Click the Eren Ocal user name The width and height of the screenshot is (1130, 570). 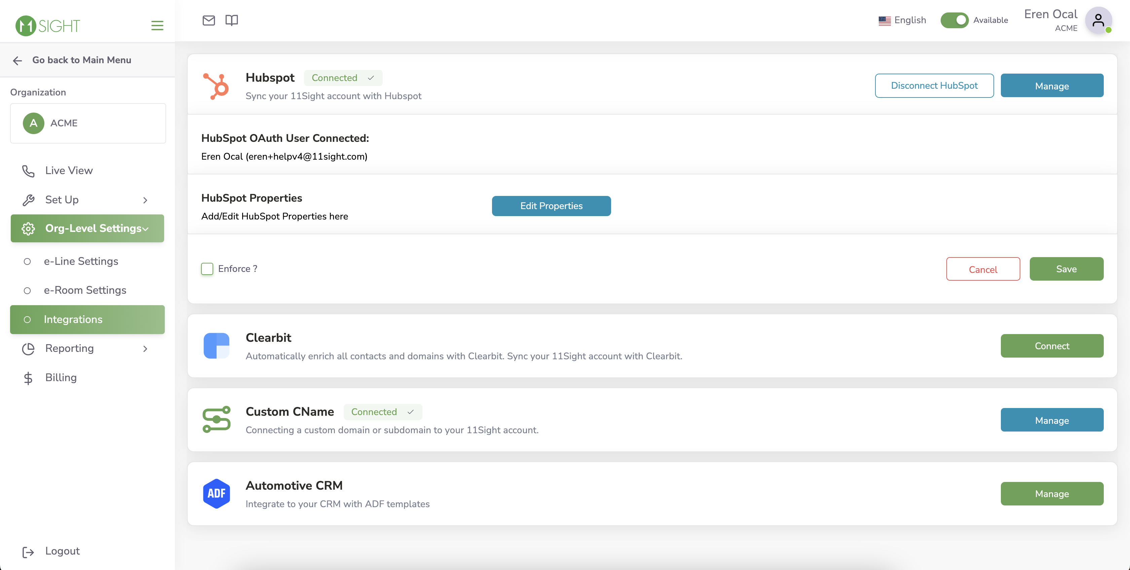1050,14
